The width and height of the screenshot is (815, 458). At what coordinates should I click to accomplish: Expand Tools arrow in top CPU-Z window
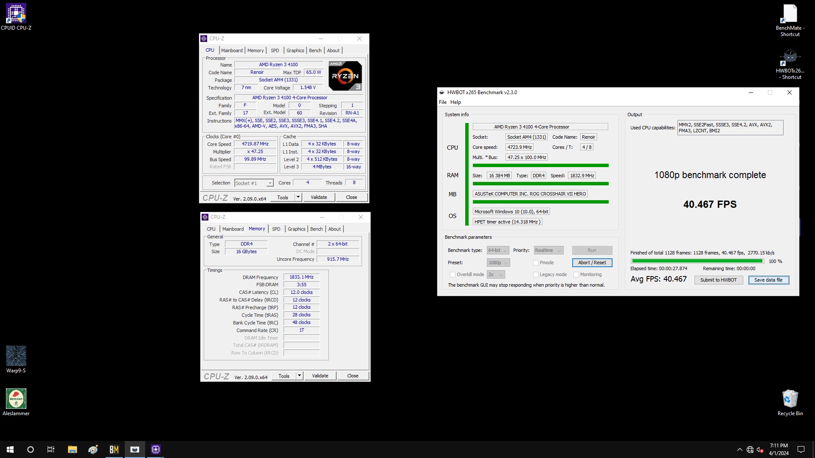[x=298, y=197]
